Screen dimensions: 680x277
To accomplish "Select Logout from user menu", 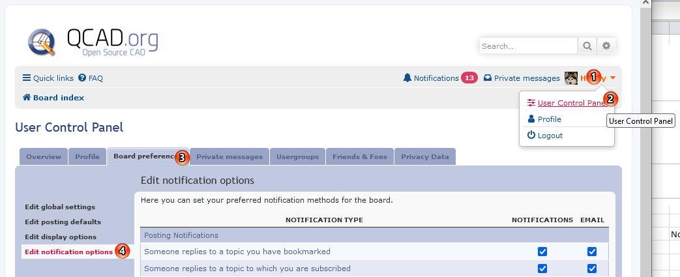I will pyautogui.click(x=545, y=136).
